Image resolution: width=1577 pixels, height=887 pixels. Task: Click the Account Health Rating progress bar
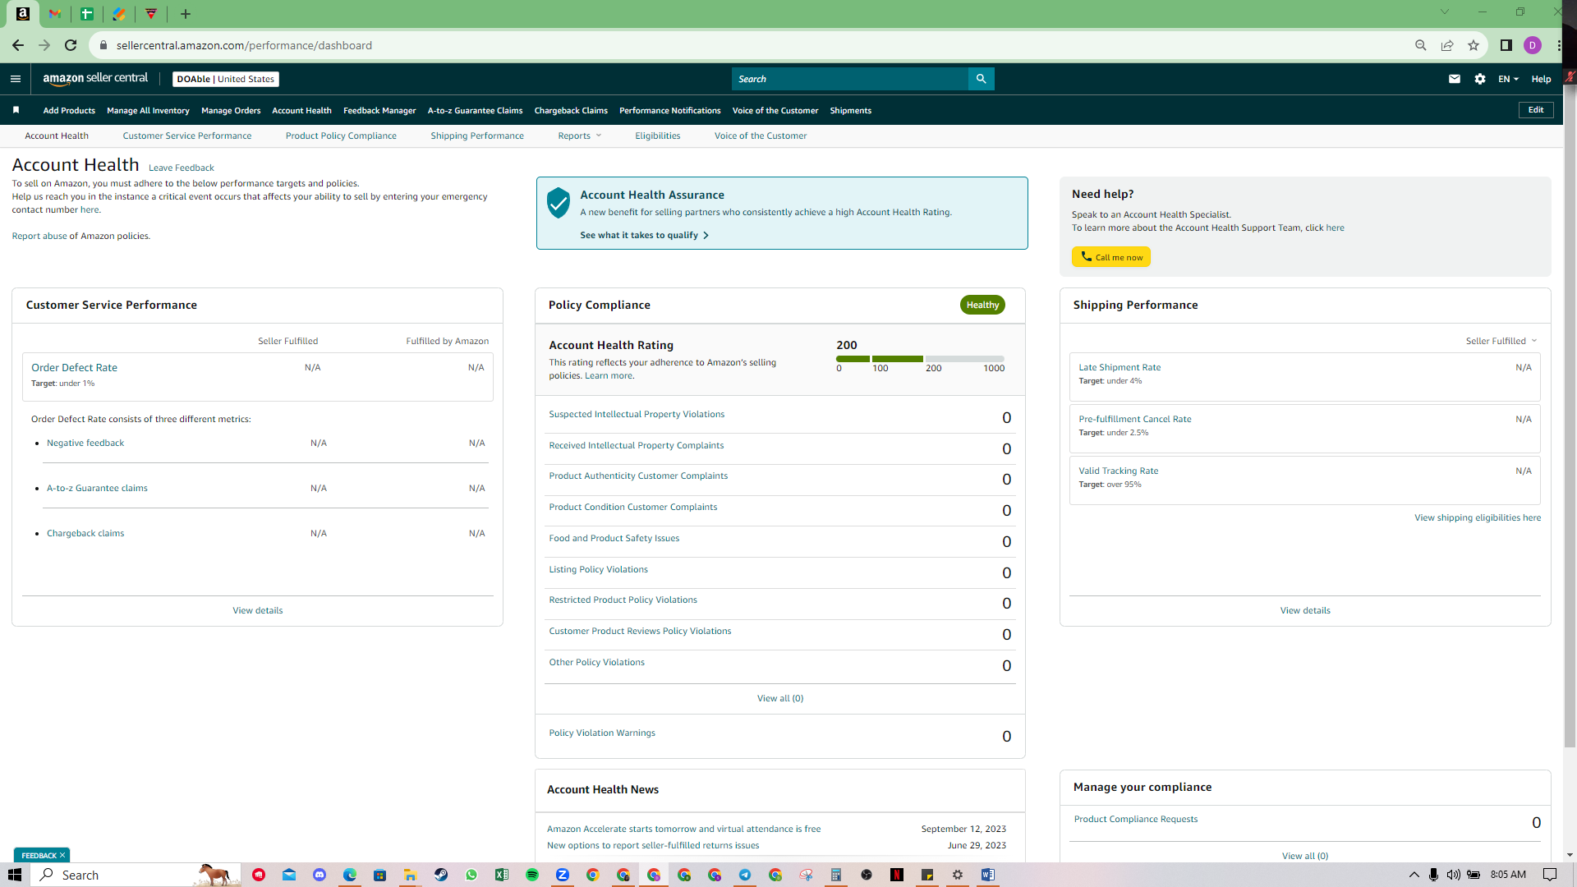(x=920, y=359)
